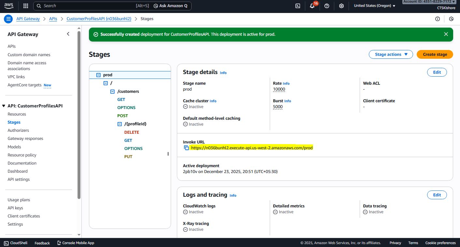This screenshot has height=247, width=460.
Task: Open the help question mark icon
Action: 327,6
